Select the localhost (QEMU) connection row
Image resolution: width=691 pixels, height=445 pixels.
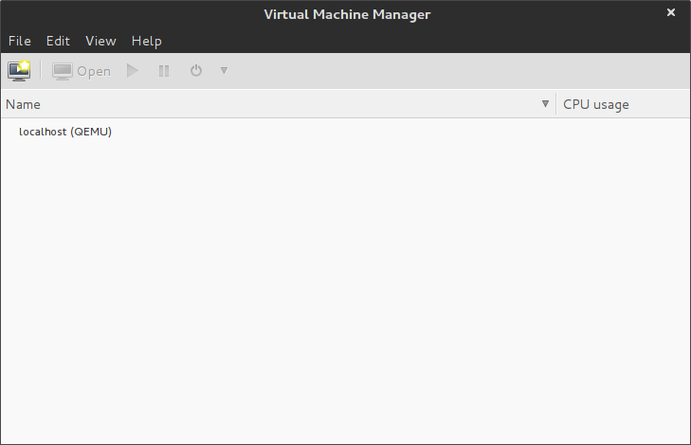click(65, 132)
